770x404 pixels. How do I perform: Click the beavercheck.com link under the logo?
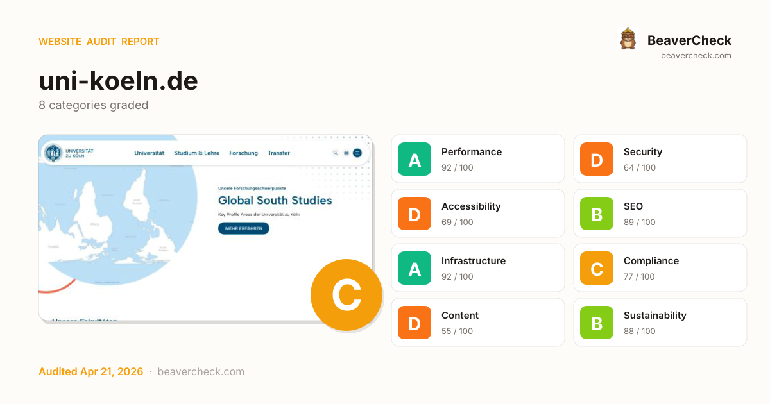pyautogui.click(x=696, y=56)
